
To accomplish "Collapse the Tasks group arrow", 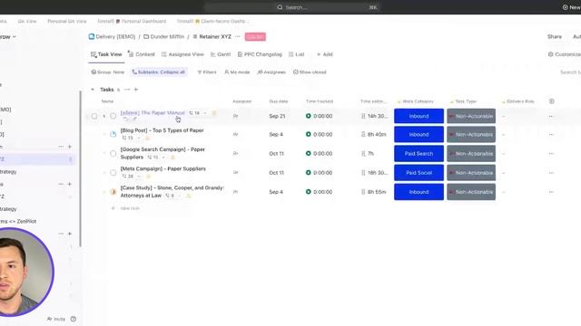I will (x=93, y=90).
